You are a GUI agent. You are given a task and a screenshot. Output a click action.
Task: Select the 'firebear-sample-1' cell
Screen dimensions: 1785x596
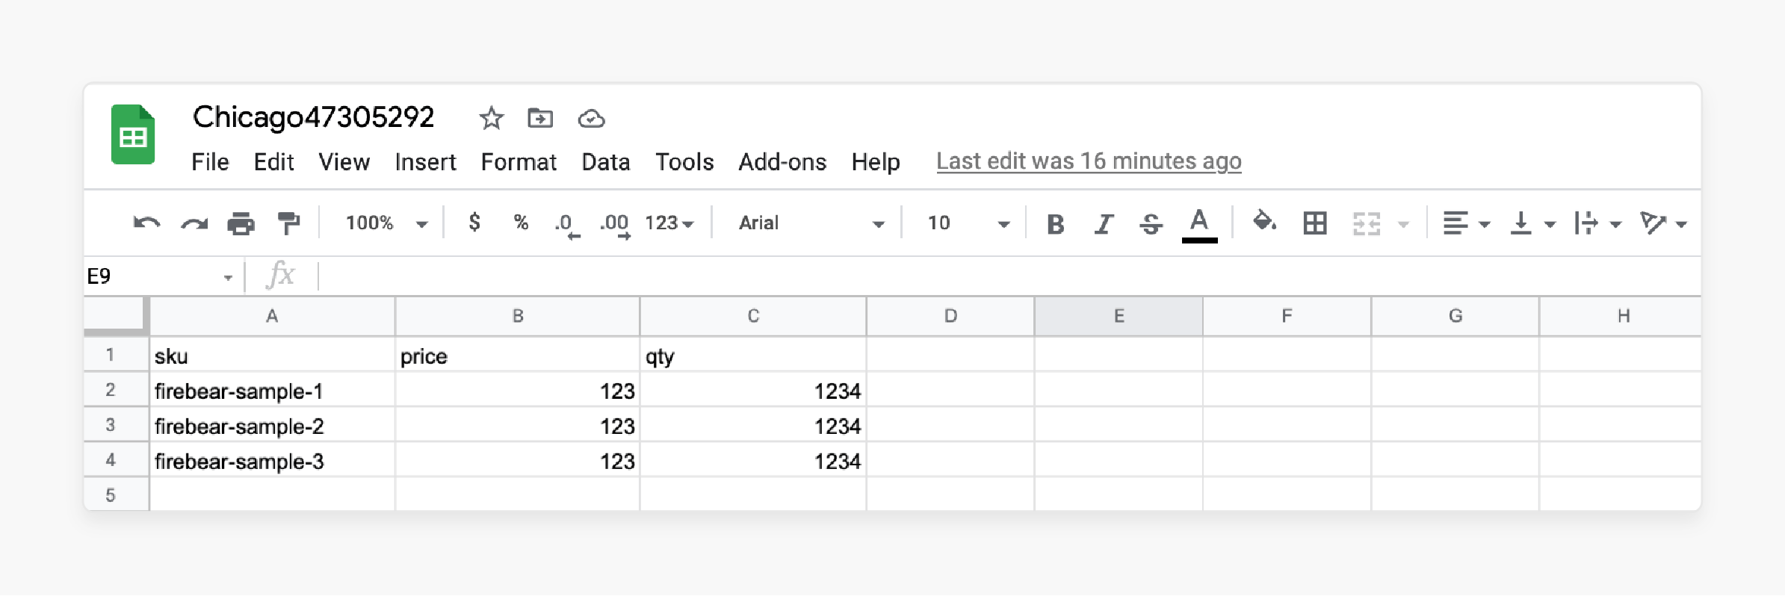tap(272, 390)
